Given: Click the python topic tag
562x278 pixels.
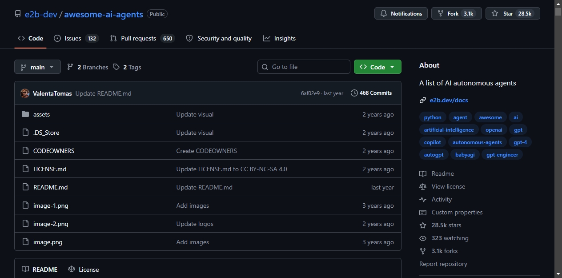Looking at the screenshot, I should (433, 117).
